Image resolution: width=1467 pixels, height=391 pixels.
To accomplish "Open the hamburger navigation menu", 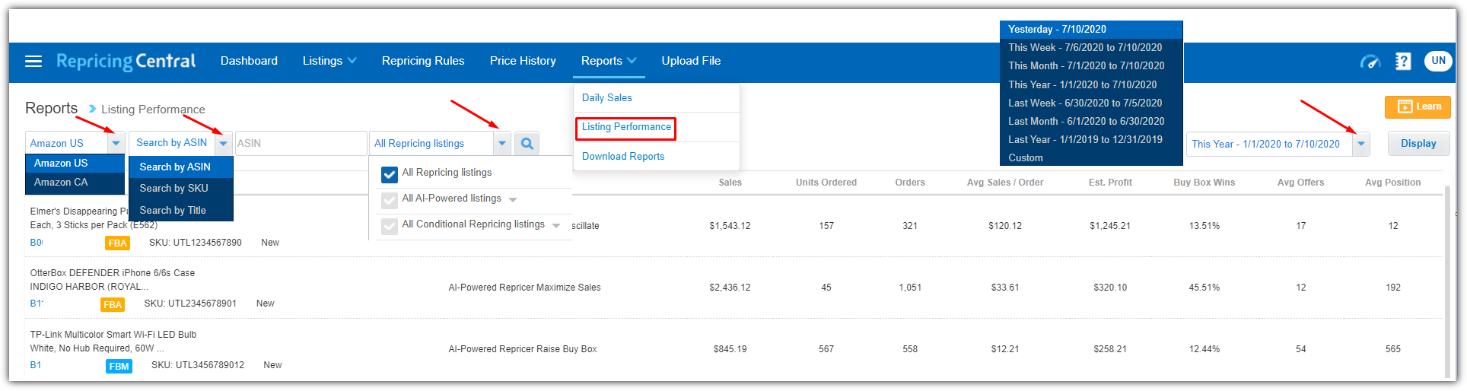I will (33, 61).
